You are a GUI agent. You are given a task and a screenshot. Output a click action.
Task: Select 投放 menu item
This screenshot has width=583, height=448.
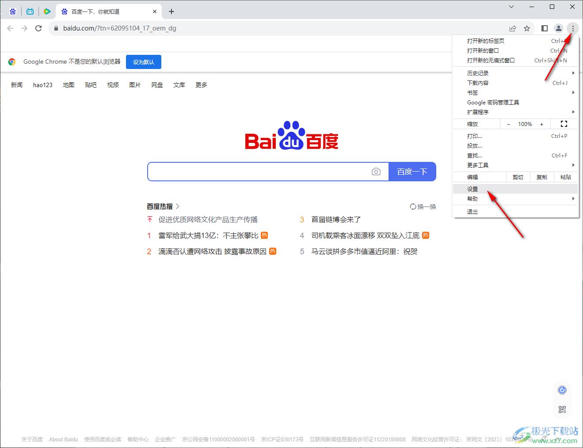click(x=516, y=146)
